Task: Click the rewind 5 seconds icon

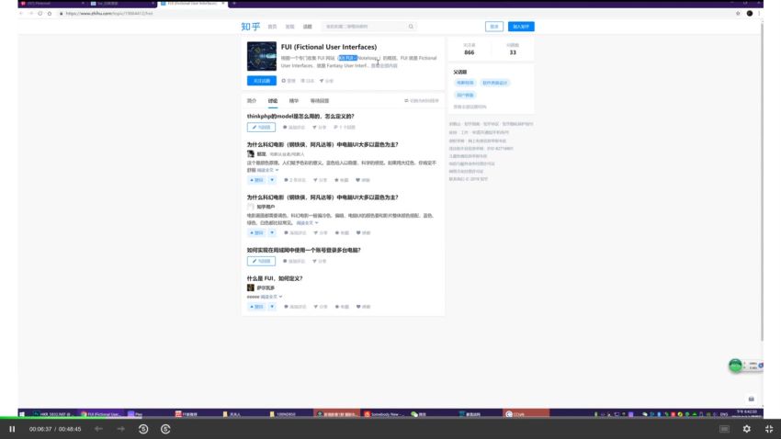Action: (x=143, y=429)
